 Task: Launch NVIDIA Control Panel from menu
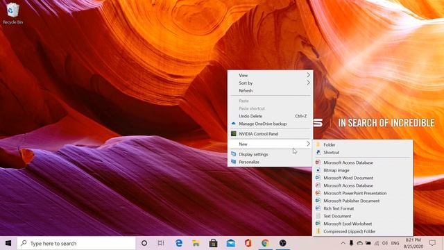270,134
